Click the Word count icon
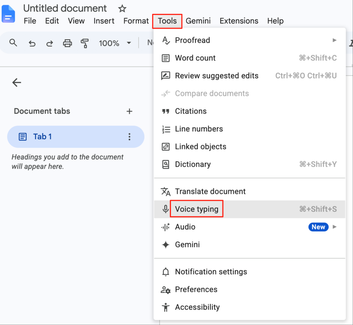This screenshot has width=353, height=325. tap(166, 58)
